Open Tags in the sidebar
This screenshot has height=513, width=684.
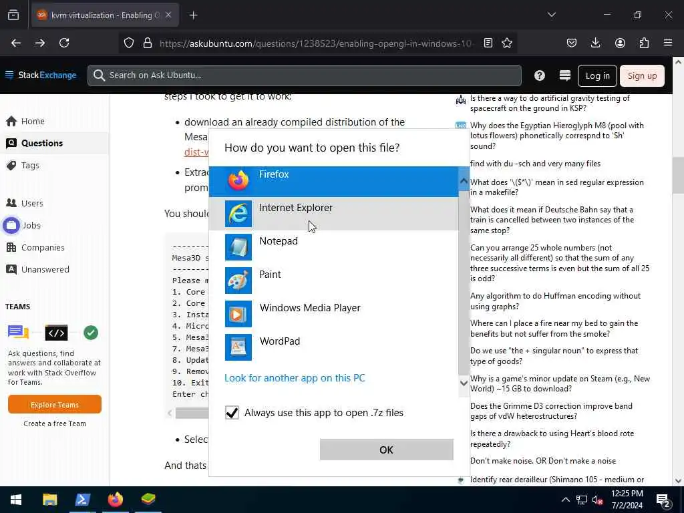[23, 166]
